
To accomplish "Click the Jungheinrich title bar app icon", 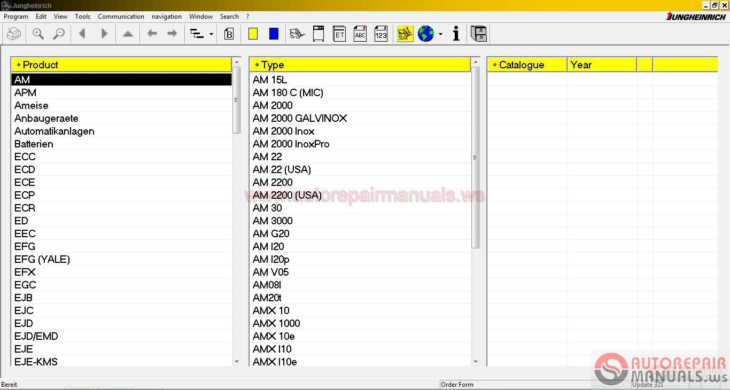I will tap(5, 5).
